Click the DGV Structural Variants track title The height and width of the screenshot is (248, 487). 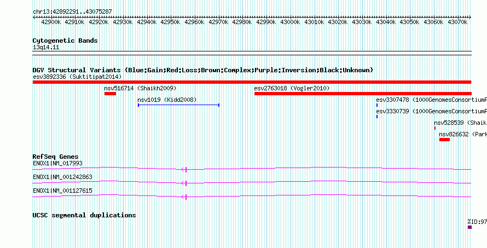click(203, 70)
